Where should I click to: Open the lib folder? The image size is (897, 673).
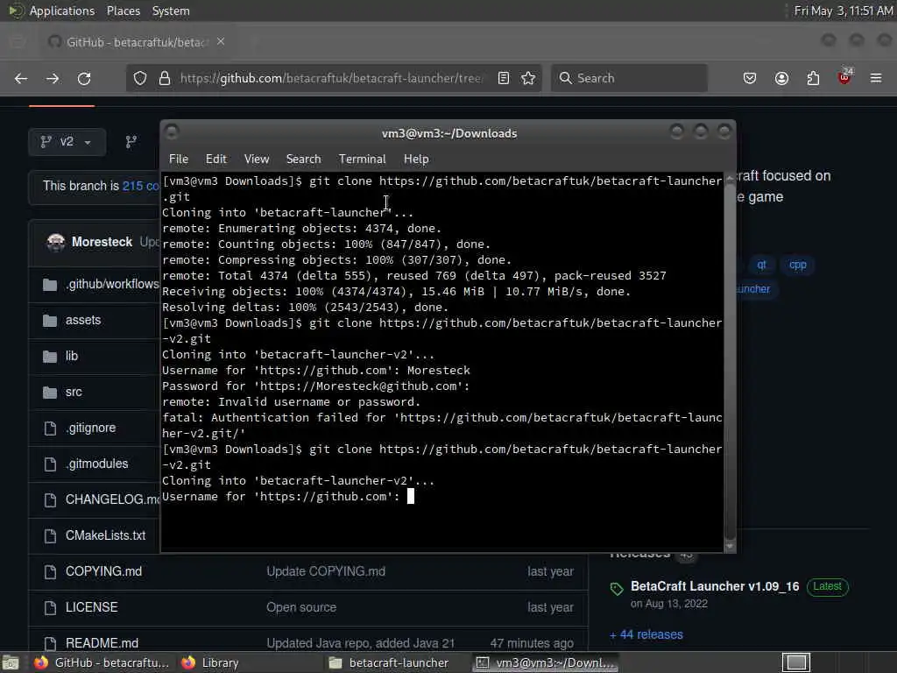pyautogui.click(x=72, y=356)
